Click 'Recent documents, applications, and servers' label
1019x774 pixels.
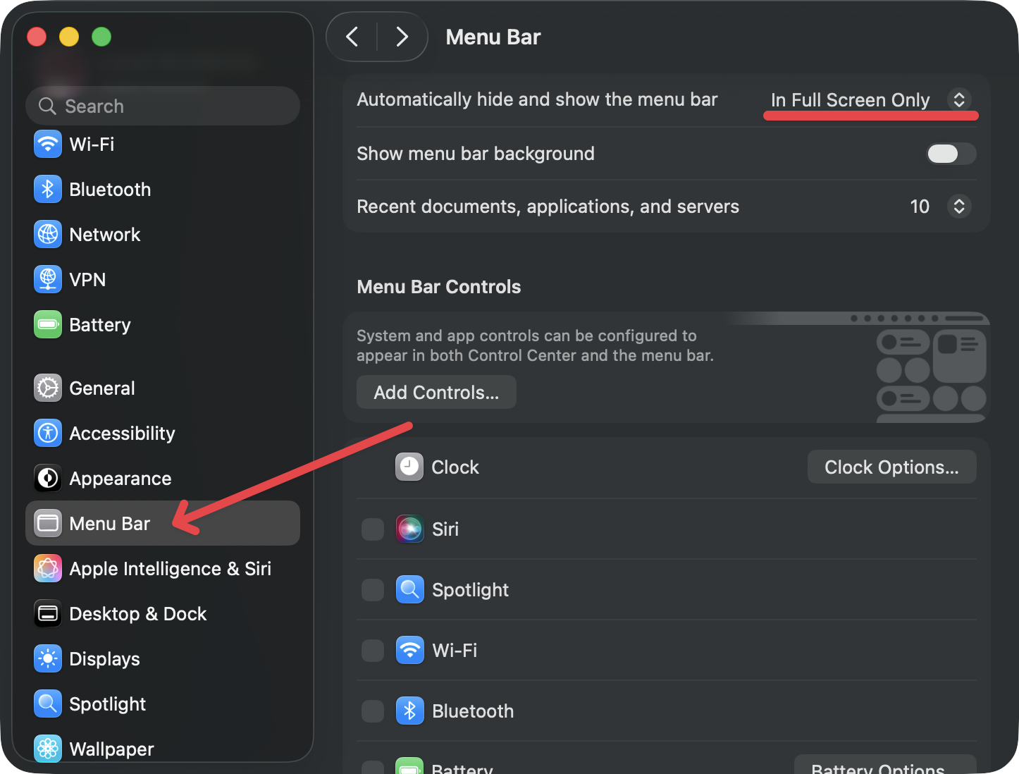548,207
